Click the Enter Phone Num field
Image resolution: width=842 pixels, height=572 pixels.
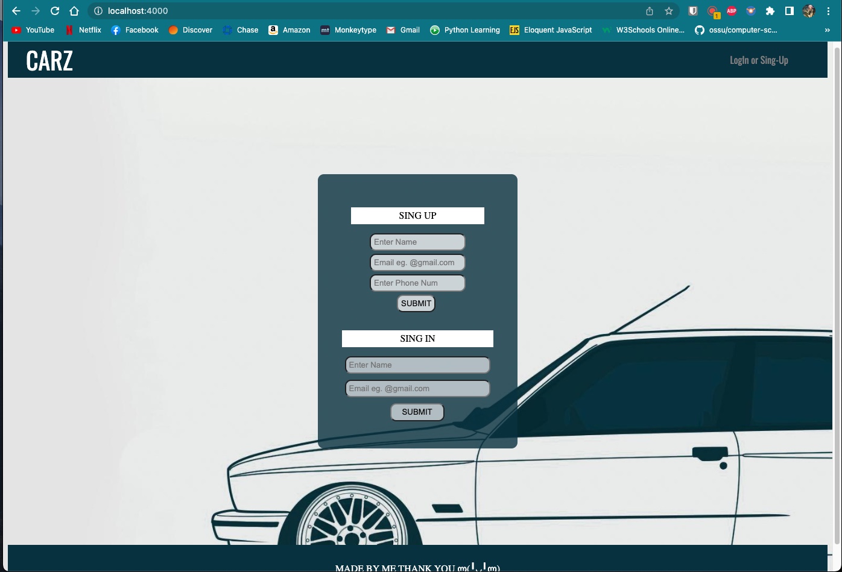pyautogui.click(x=417, y=283)
